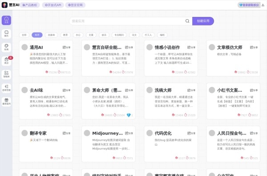
Task: Share the 小红书文案 card
Action: click(x=254, y=90)
